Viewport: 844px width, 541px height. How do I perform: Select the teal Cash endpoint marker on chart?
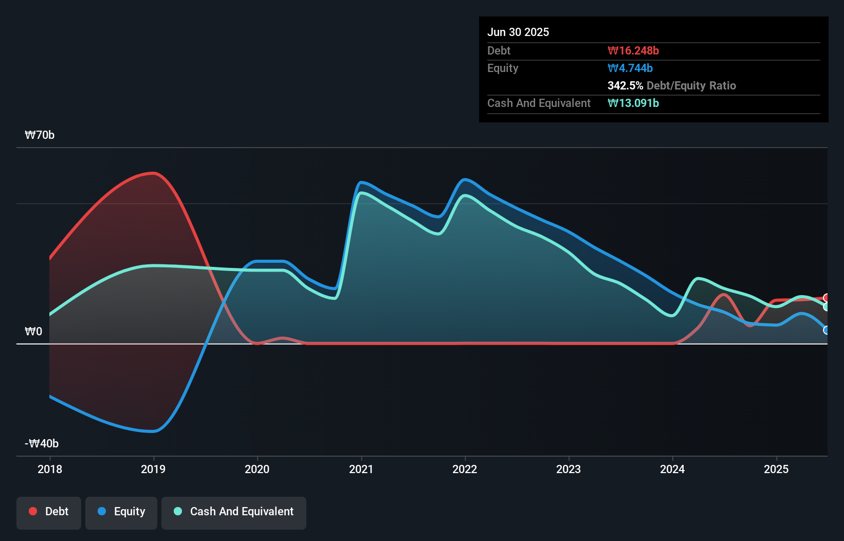(x=826, y=306)
